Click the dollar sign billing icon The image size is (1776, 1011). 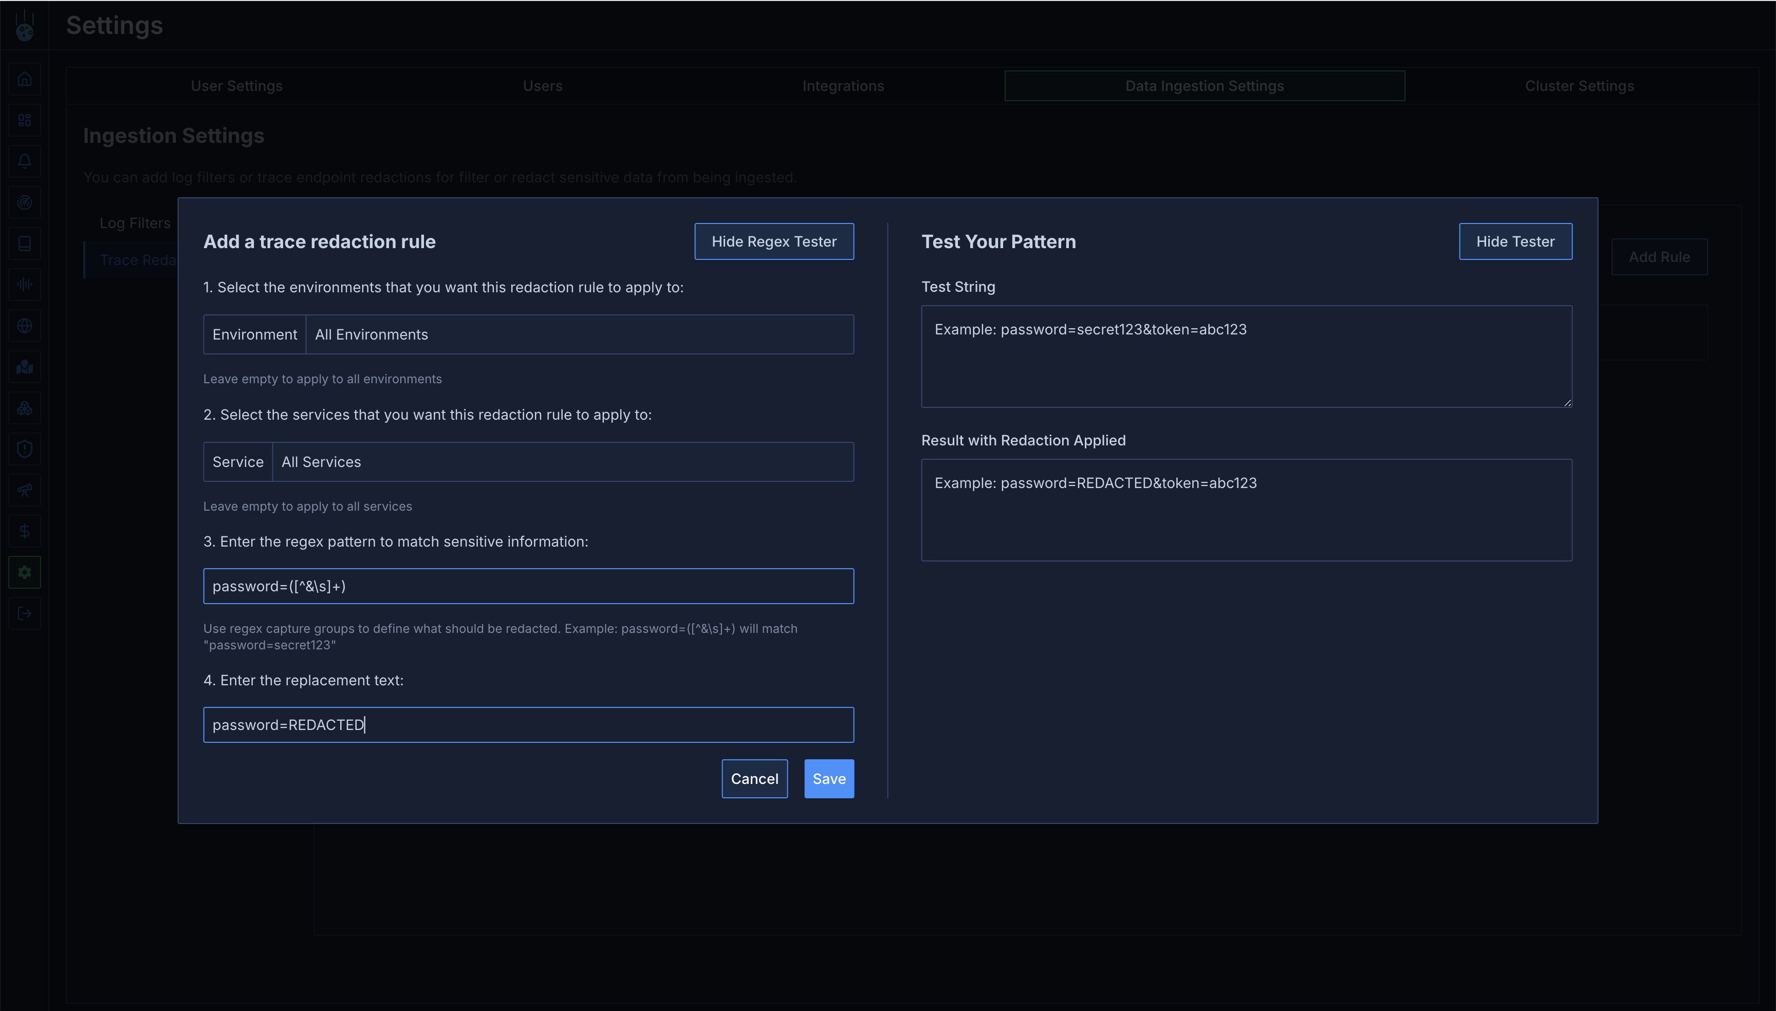tap(24, 531)
